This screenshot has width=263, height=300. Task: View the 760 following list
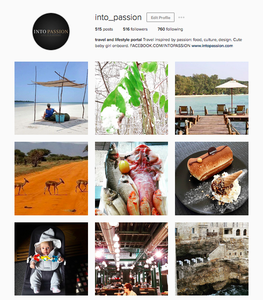click(x=170, y=29)
